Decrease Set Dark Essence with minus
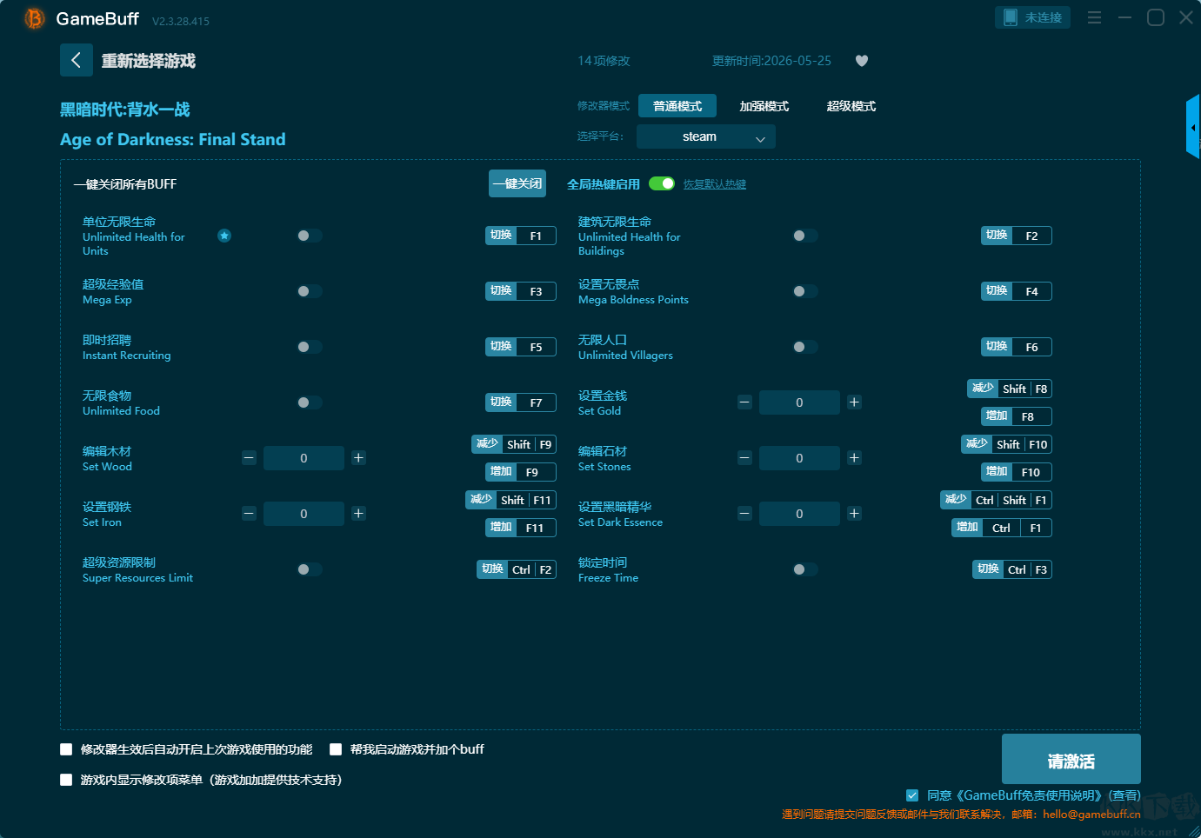1201x838 pixels. (x=744, y=514)
